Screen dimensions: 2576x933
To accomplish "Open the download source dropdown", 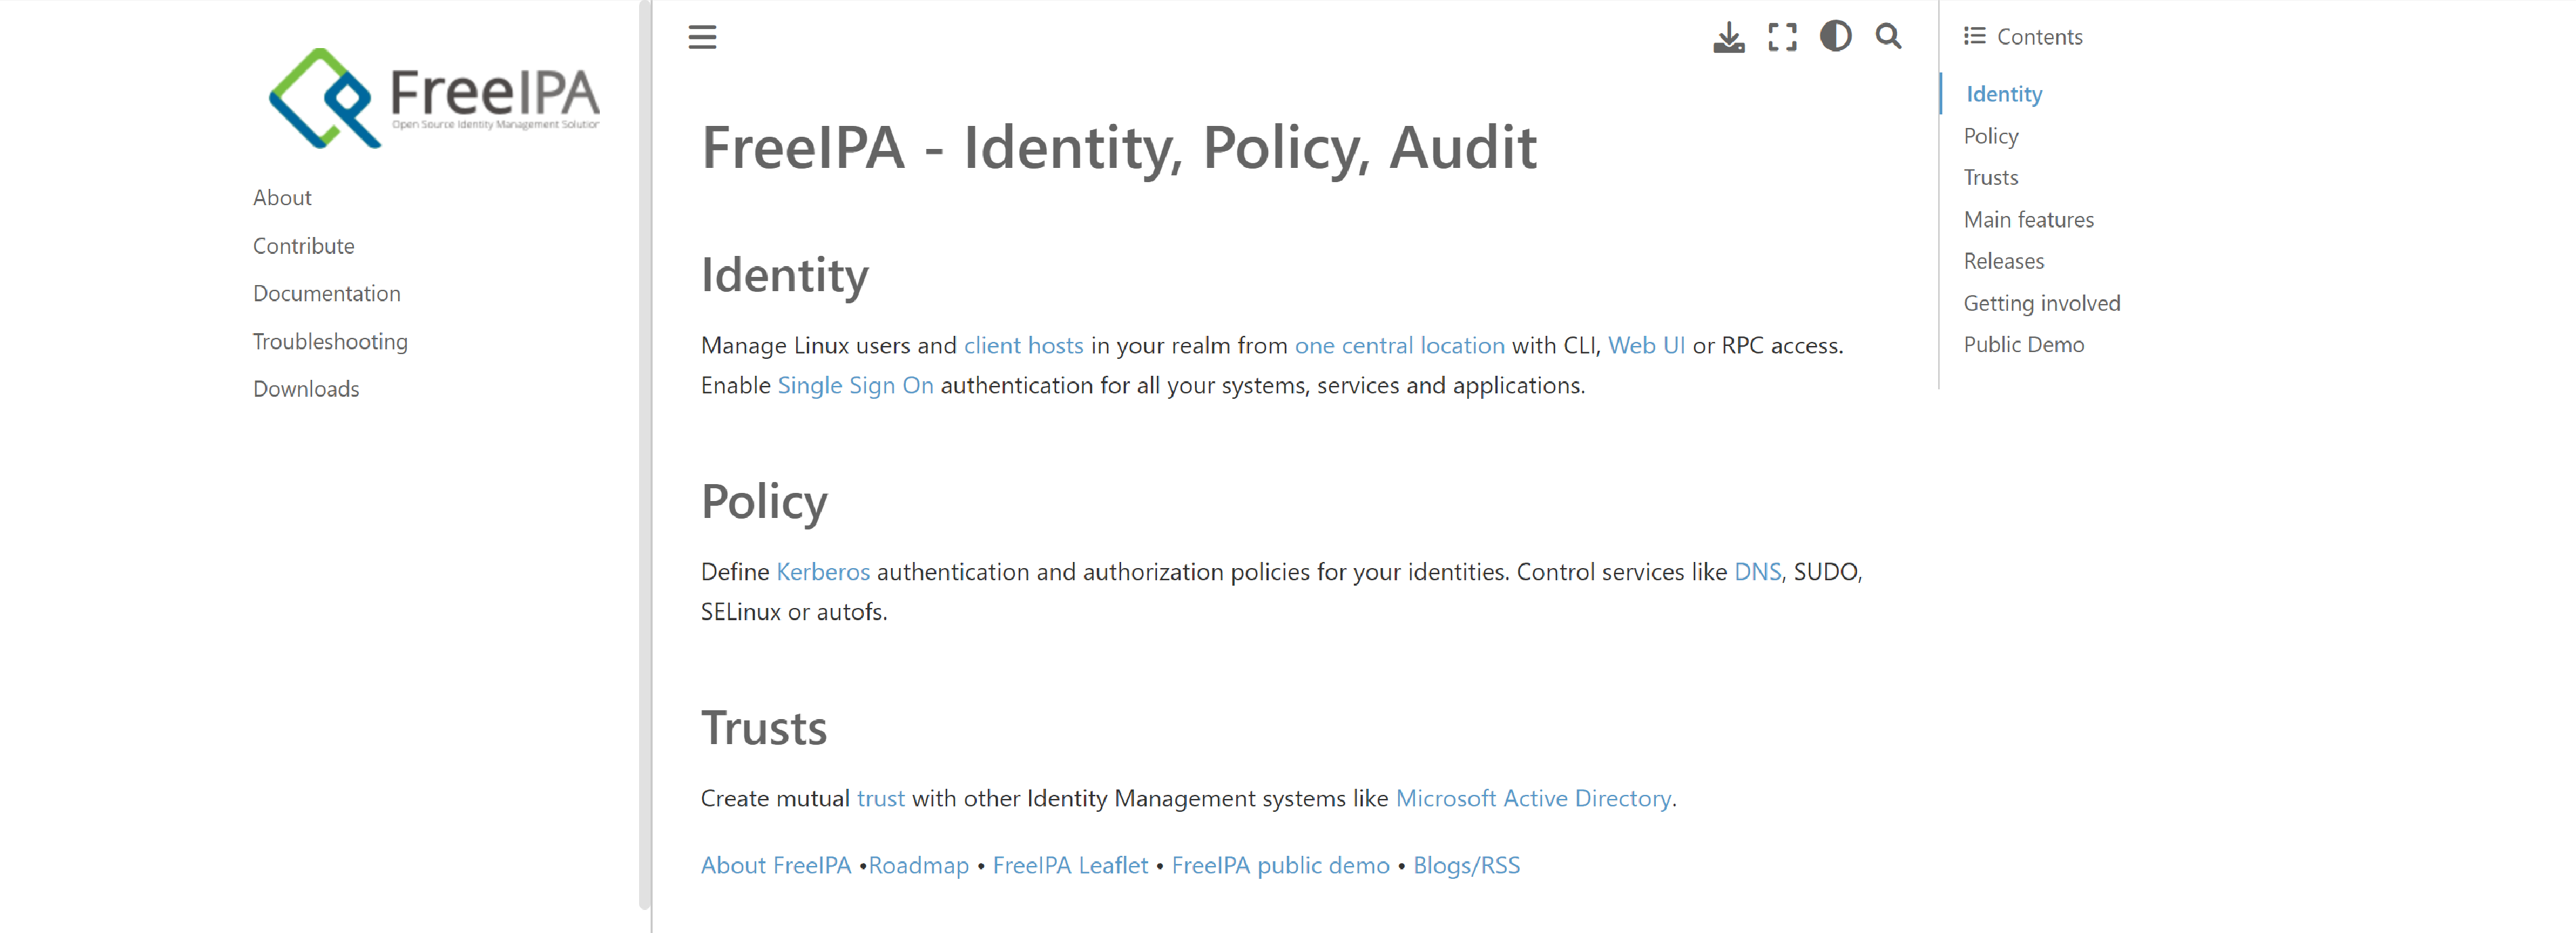I will click(1728, 37).
